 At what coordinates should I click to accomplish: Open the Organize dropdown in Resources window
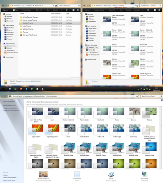pyautogui.click(x=6, y=10)
